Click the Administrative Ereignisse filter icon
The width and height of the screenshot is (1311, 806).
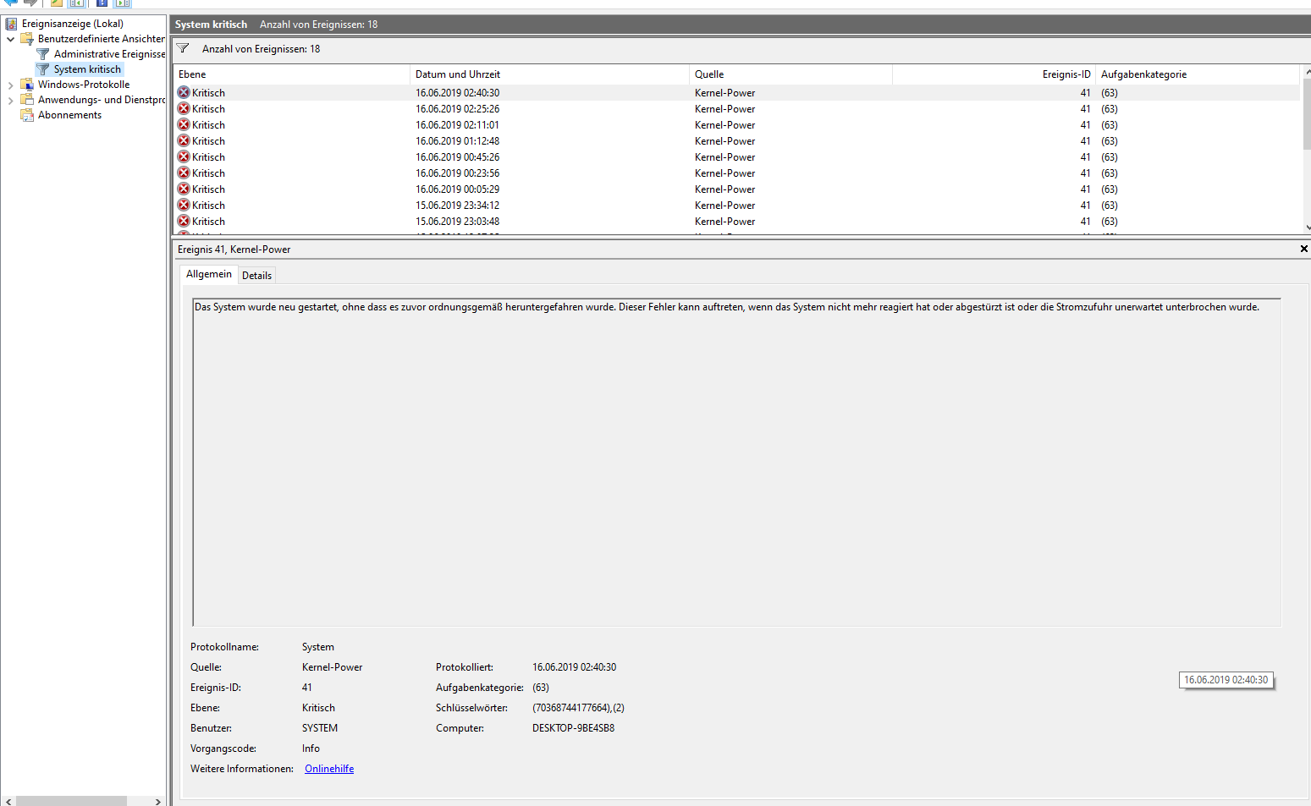coord(43,54)
